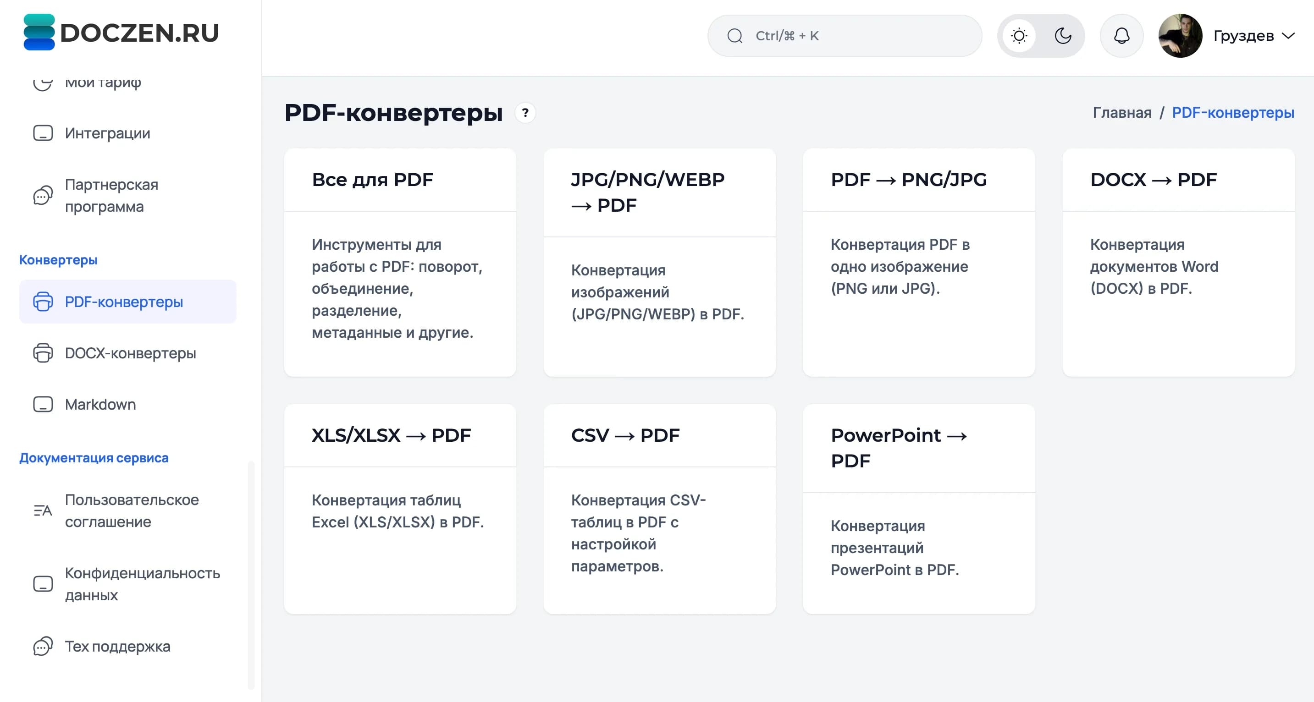This screenshot has width=1314, height=702.
Task: Open the XLS/XLSX → PDF card
Action: pyautogui.click(x=400, y=509)
